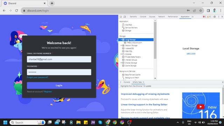The height and width of the screenshot is (126, 224).
Task: Show more DevTools tabs with the chevron
Action: tap(192, 17)
